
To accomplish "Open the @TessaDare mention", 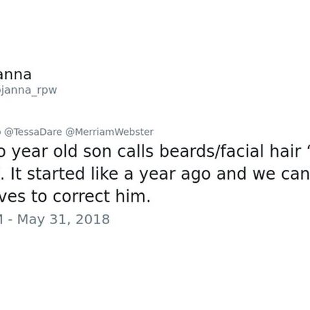I will point(33,132).
